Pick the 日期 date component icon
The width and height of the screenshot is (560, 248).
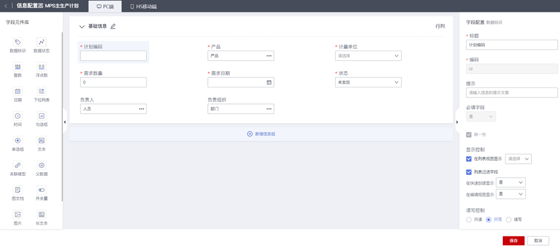tap(18, 92)
